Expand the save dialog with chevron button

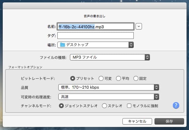pyautogui.click(x=139, y=26)
